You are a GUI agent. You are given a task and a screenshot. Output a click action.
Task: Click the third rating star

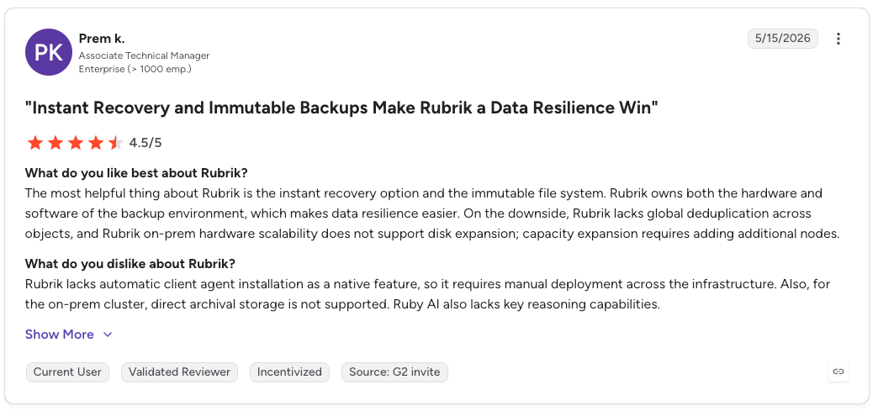pos(76,143)
